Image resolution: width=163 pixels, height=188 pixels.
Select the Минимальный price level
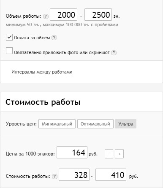(57, 124)
